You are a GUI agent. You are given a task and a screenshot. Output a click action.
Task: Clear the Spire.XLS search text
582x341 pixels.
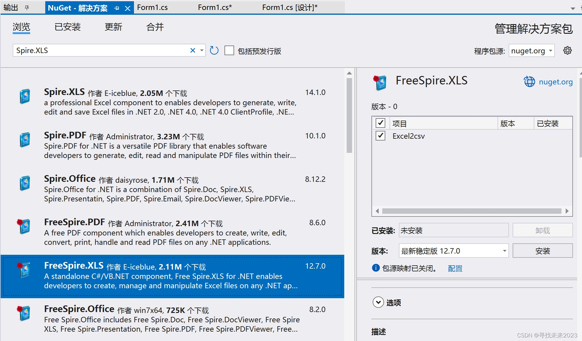coord(192,50)
